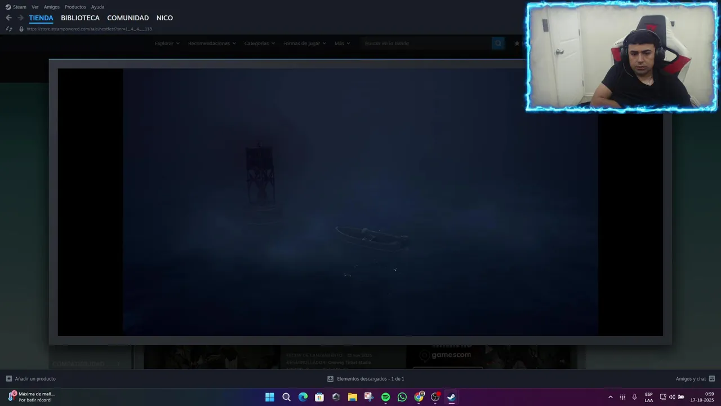The width and height of the screenshot is (721, 406).
Task: Go forward with the Steam forward arrow
Action: coord(20,18)
